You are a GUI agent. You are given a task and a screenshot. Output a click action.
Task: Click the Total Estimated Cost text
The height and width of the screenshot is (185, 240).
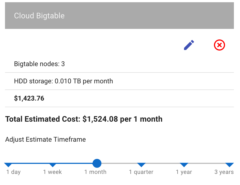point(84,119)
